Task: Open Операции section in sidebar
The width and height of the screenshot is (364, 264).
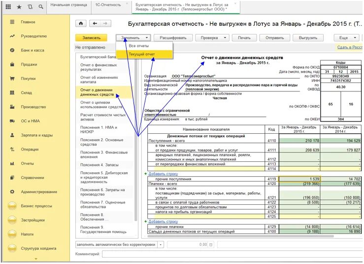Action: click(30, 150)
